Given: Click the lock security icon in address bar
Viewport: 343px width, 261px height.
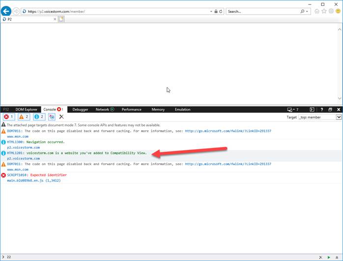Looking at the screenshot, I should (x=216, y=11).
